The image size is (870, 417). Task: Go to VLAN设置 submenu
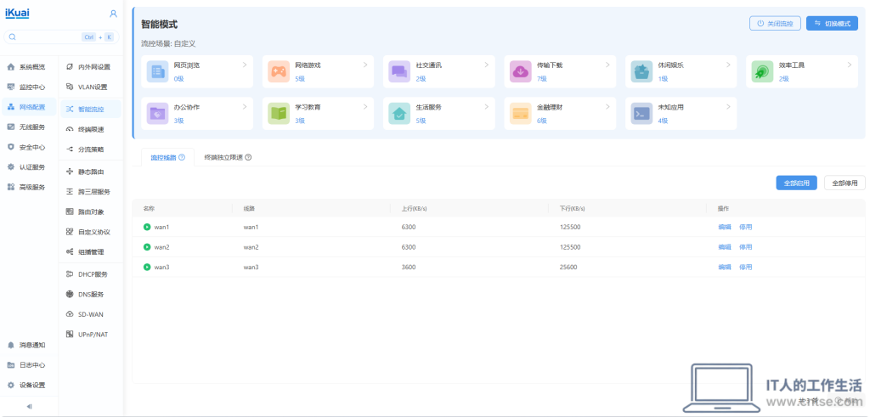(x=91, y=87)
